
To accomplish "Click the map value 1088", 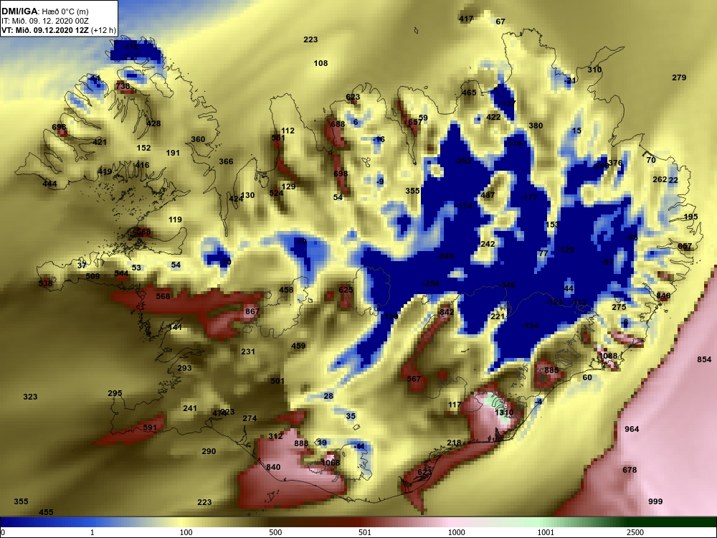I will click(x=608, y=356).
